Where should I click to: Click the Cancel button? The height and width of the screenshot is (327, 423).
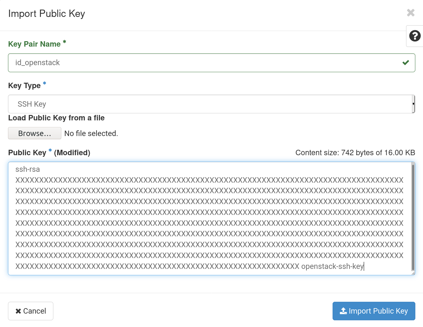(x=30, y=311)
